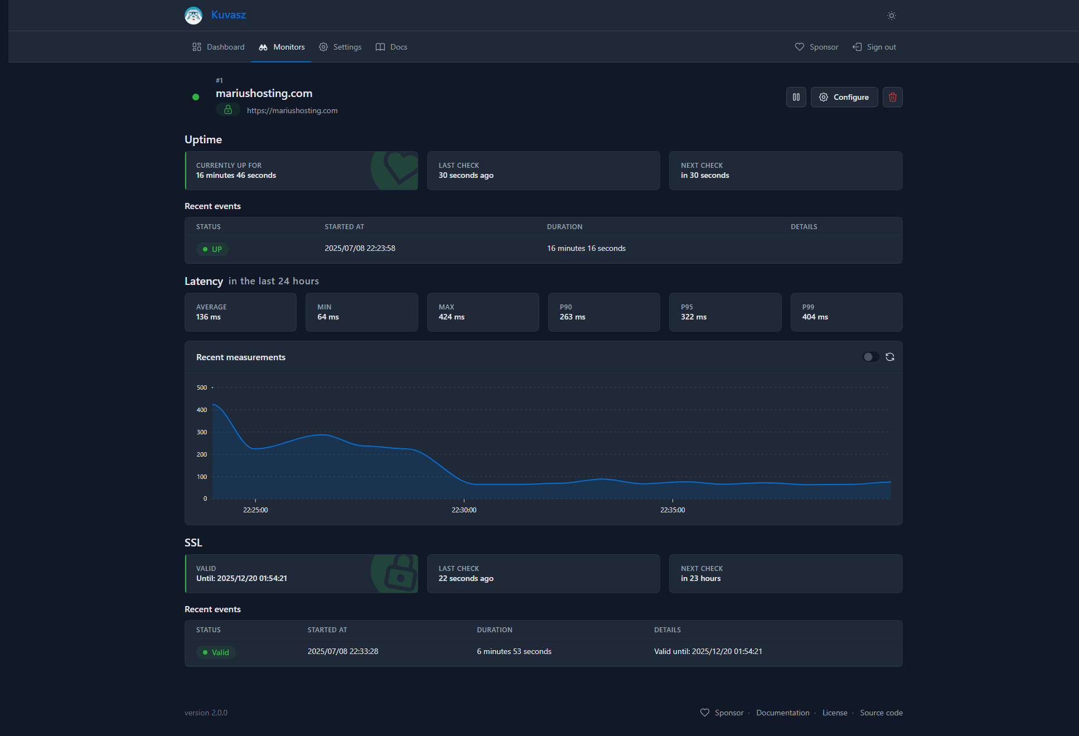Click the SSL Valid until card

pyautogui.click(x=302, y=574)
